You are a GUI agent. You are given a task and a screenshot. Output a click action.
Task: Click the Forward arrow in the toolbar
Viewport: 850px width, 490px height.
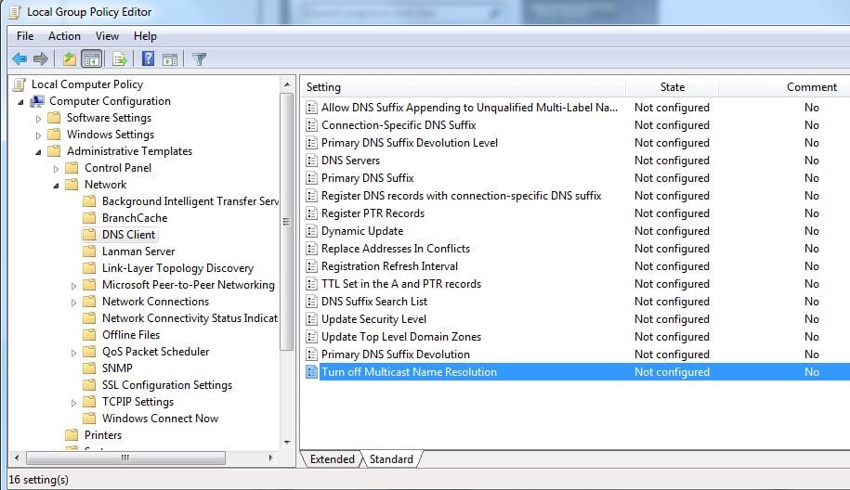click(x=40, y=59)
